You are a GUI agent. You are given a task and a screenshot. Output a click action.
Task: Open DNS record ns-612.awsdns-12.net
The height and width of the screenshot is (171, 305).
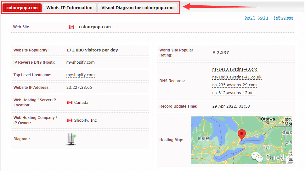click(x=234, y=93)
